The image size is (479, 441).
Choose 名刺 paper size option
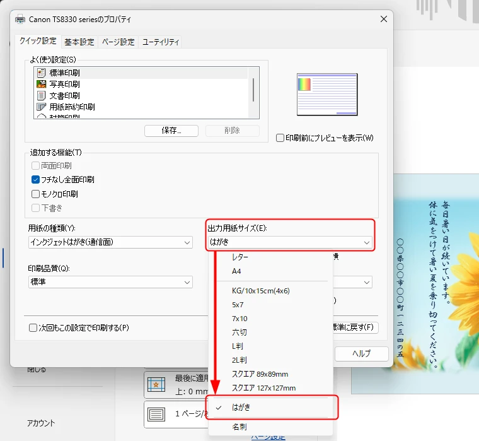(x=270, y=427)
